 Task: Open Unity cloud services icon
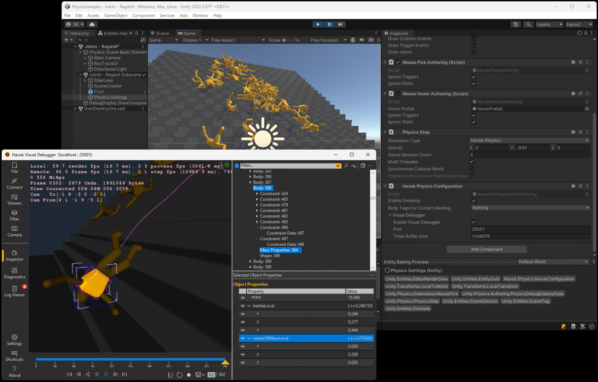click(x=92, y=24)
